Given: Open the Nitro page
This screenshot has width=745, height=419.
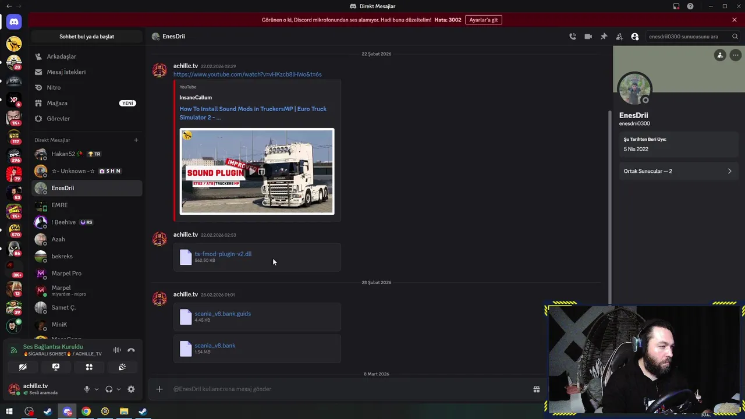Looking at the screenshot, I should 87,87.
